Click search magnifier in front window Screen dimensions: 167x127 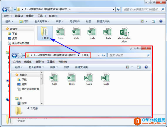(x=148, y=55)
